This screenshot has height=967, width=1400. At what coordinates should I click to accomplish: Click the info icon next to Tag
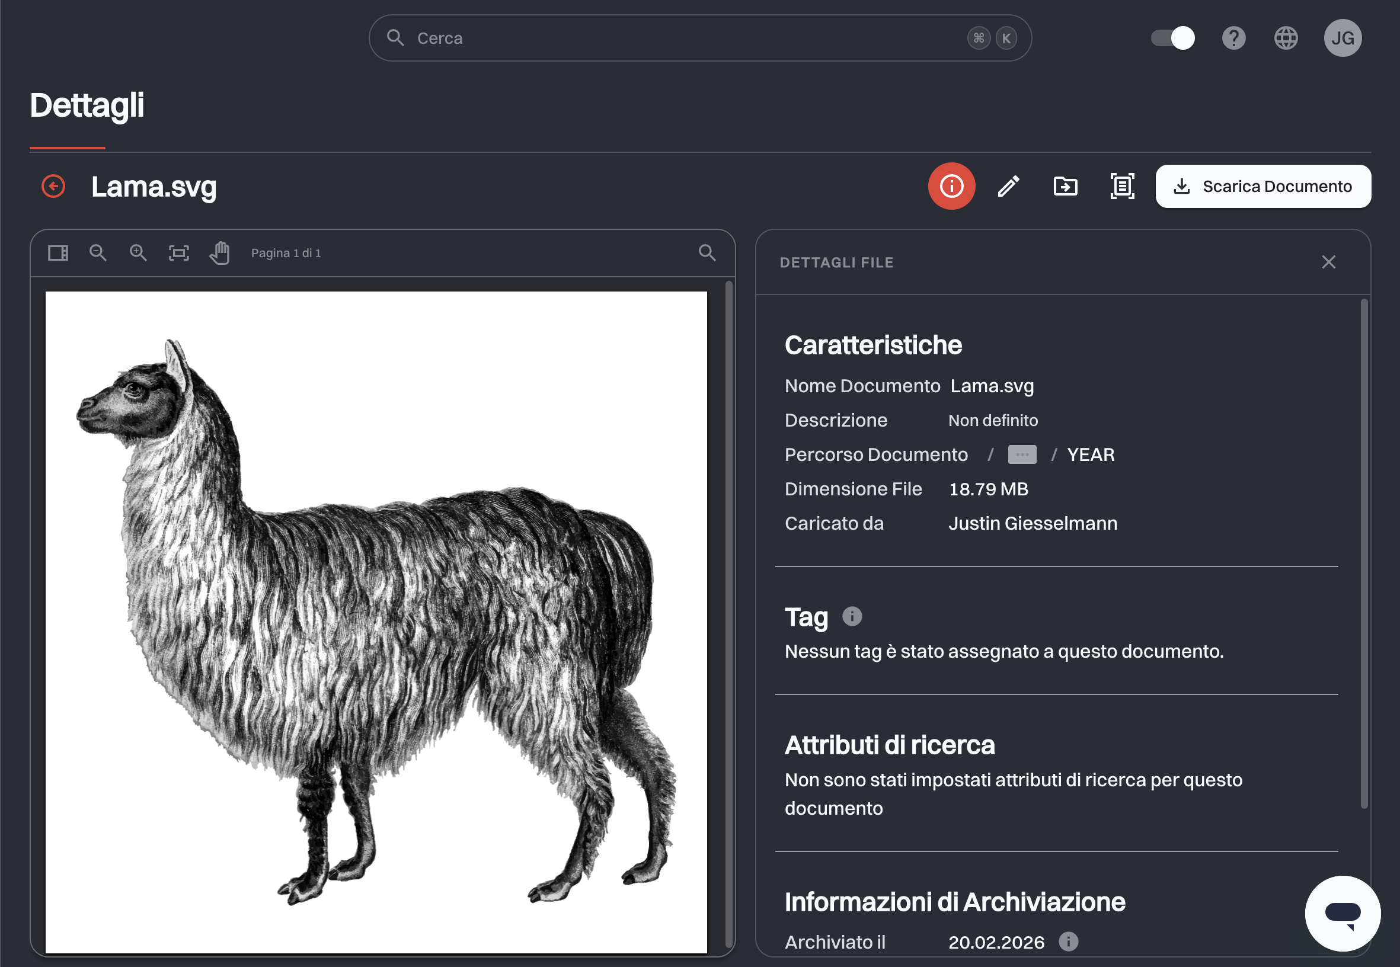point(852,616)
